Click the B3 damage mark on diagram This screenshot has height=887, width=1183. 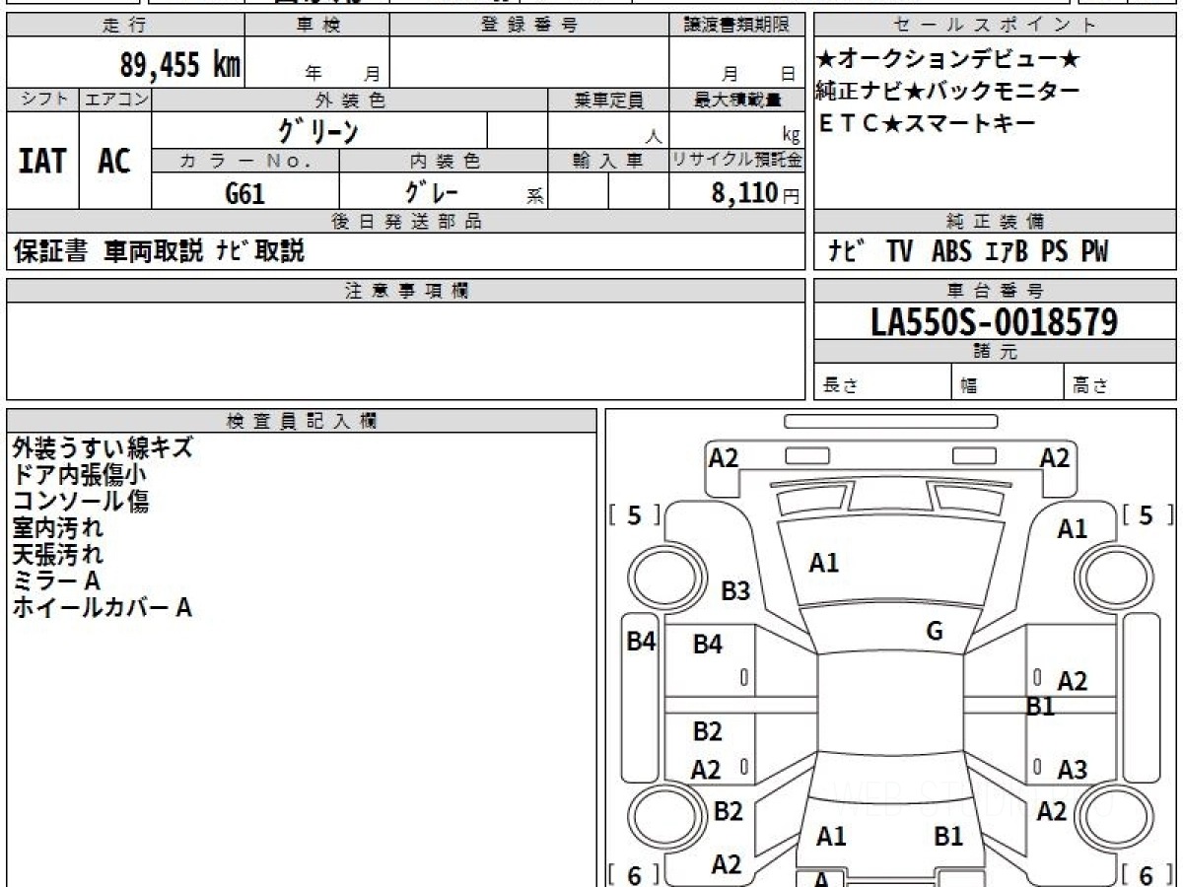point(735,591)
